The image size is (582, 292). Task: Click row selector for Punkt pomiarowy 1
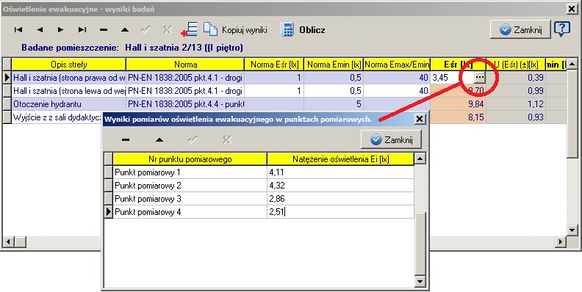(108, 172)
